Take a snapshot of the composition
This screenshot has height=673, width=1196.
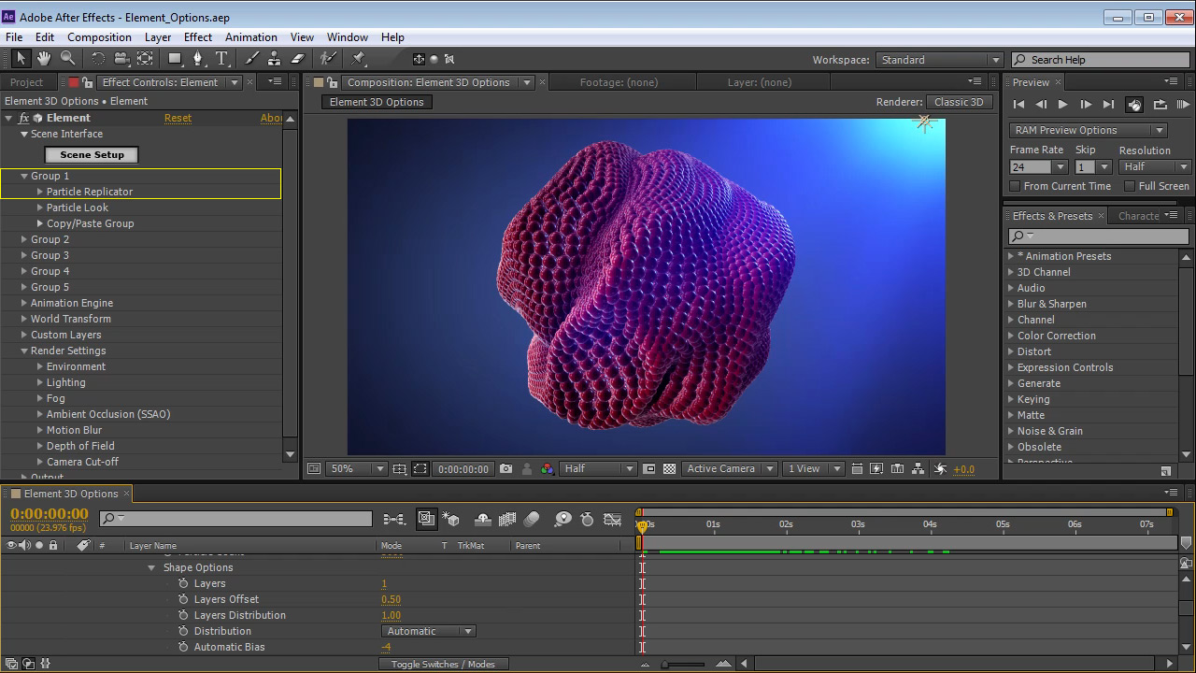[x=505, y=468]
